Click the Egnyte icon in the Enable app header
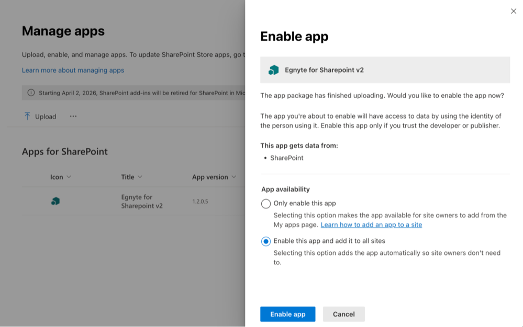The width and height of the screenshot is (523, 327). tap(273, 69)
